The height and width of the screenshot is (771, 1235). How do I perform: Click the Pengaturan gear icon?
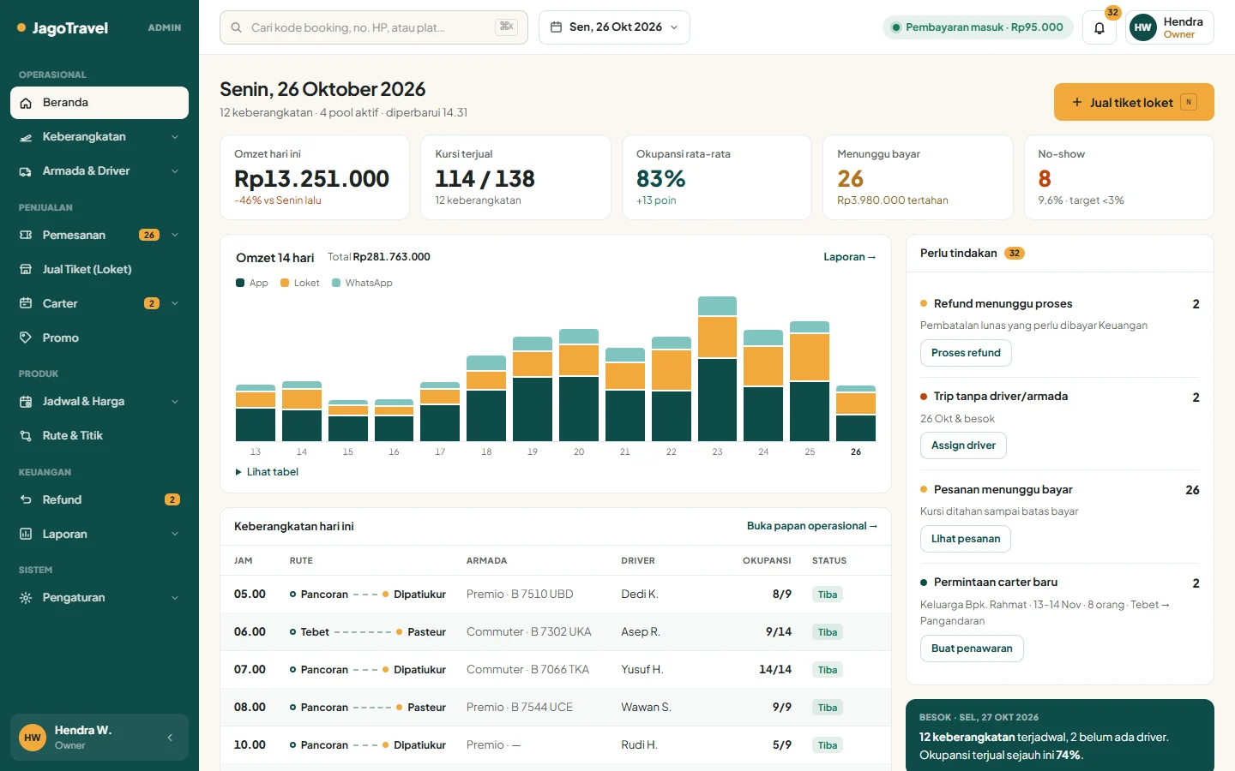[x=26, y=597]
